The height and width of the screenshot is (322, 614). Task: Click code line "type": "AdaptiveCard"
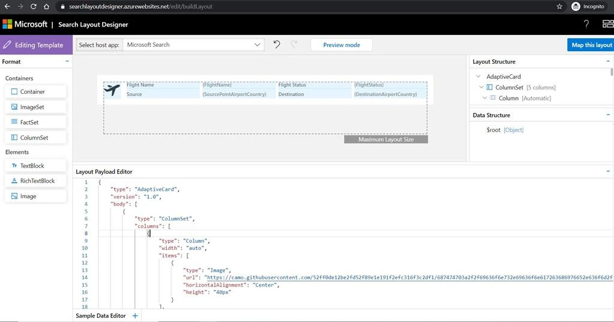point(145,189)
